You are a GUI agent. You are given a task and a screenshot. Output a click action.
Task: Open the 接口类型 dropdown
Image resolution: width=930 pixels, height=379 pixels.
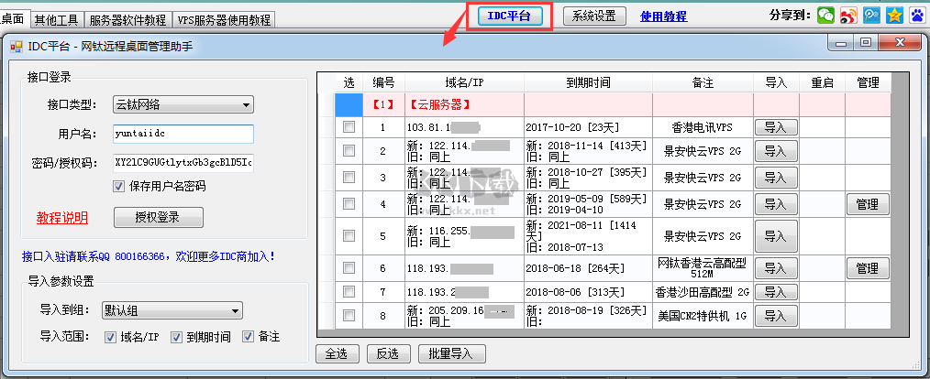point(183,105)
